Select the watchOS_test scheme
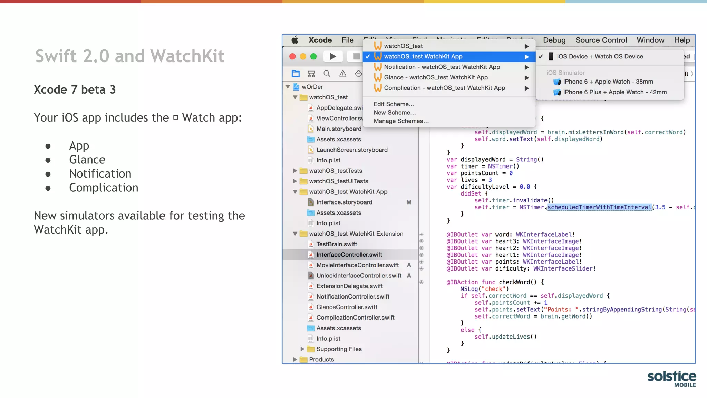Screen dimensions: 707x398 pyautogui.click(x=449, y=46)
